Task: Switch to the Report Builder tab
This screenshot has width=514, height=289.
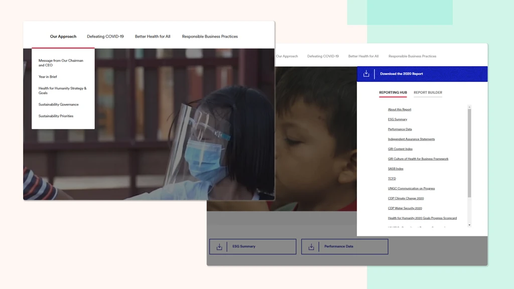Action: [x=428, y=93]
